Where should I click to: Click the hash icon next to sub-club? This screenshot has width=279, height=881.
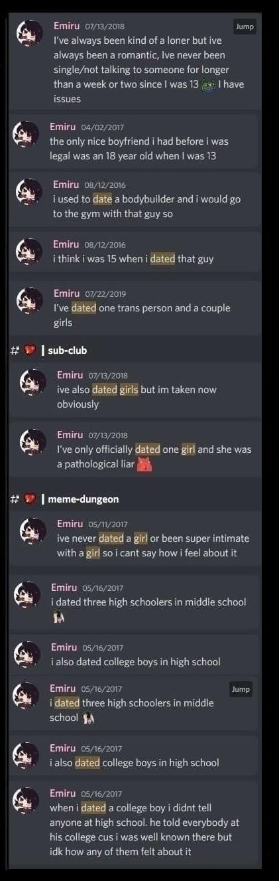(x=15, y=351)
